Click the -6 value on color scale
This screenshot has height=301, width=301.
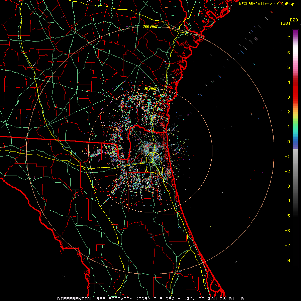287,231
